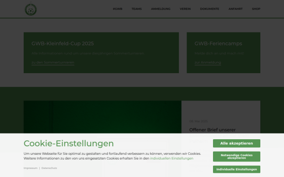The height and width of the screenshot is (177, 284).
Task: Open the TEAMS menu item
Action: click(x=137, y=9)
